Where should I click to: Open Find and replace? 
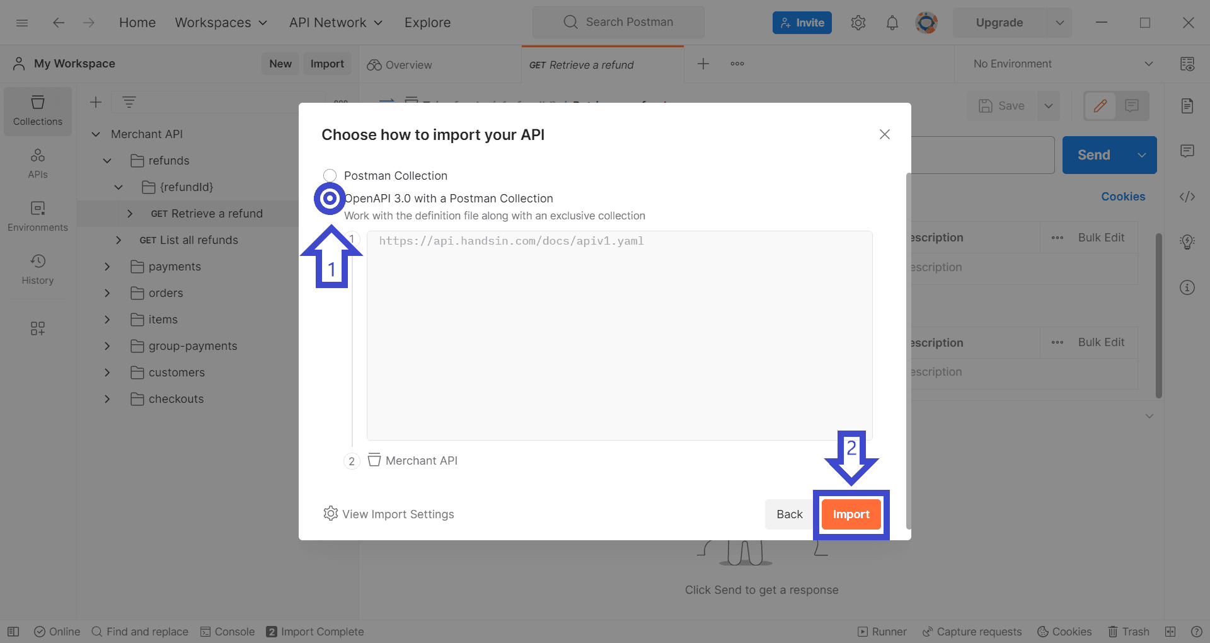140,632
